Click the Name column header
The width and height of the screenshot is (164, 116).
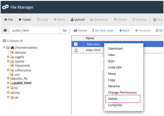pyautogui.click(x=90, y=38)
